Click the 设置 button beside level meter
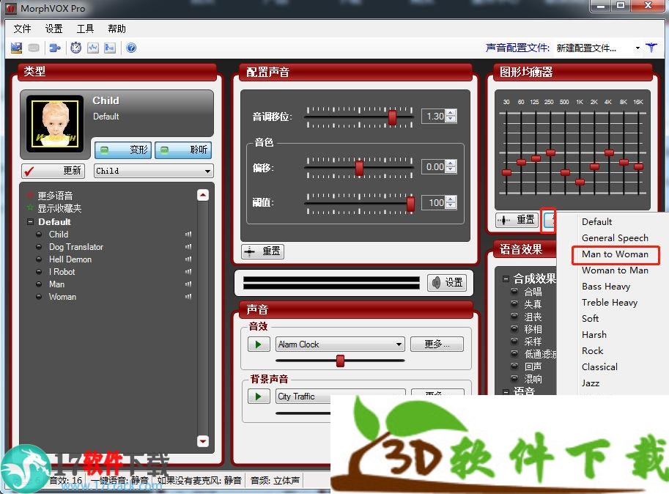Viewport: 669px width, 494px height. [x=447, y=282]
